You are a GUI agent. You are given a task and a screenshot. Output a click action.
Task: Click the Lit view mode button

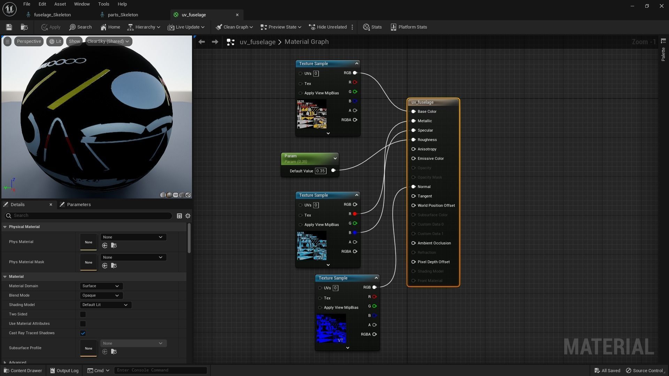[55, 41]
